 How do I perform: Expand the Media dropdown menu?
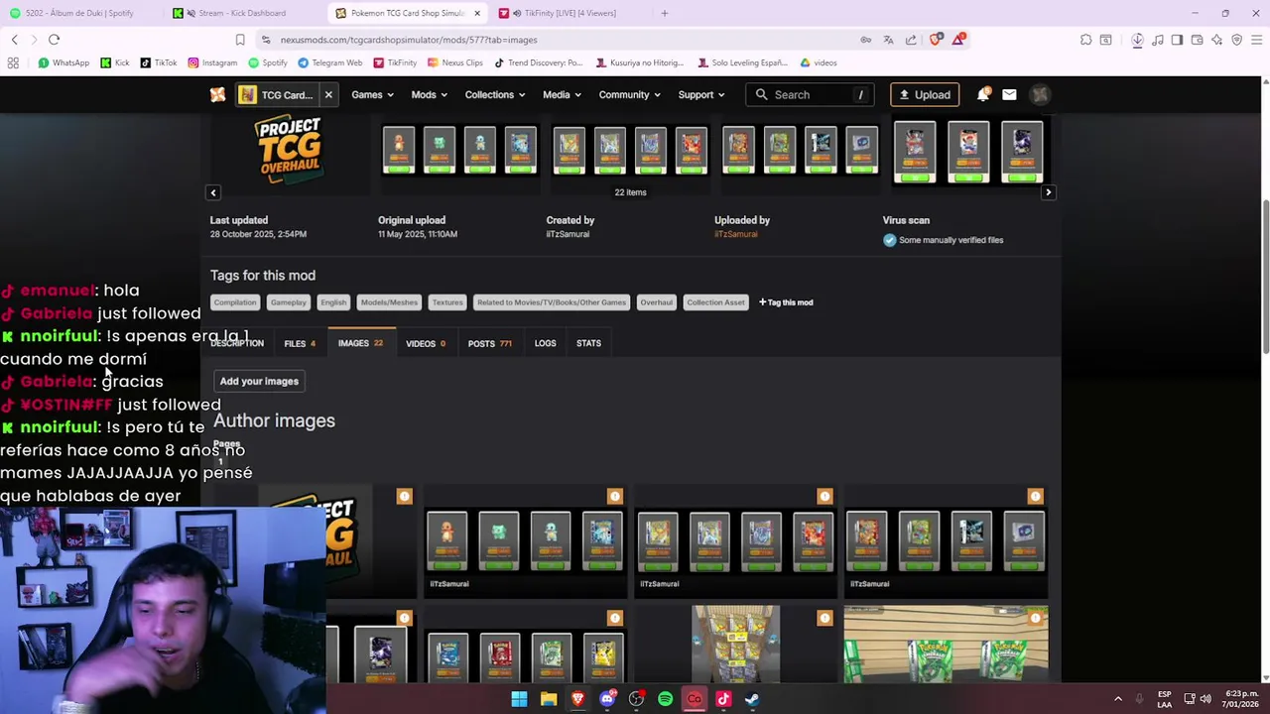tap(562, 94)
